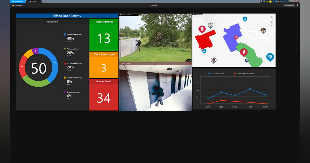The height and width of the screenshot is (163, 310).
Task: Click the Edit dashboard button
Action: click(289, 5)
